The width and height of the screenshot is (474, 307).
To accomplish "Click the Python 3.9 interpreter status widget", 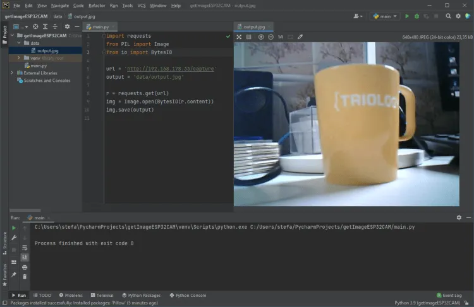I will [x=427, y=303].
